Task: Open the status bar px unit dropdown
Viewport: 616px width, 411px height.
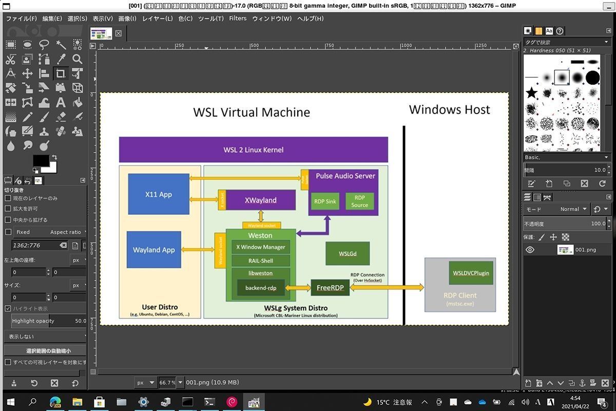Action: coord(145,382)
